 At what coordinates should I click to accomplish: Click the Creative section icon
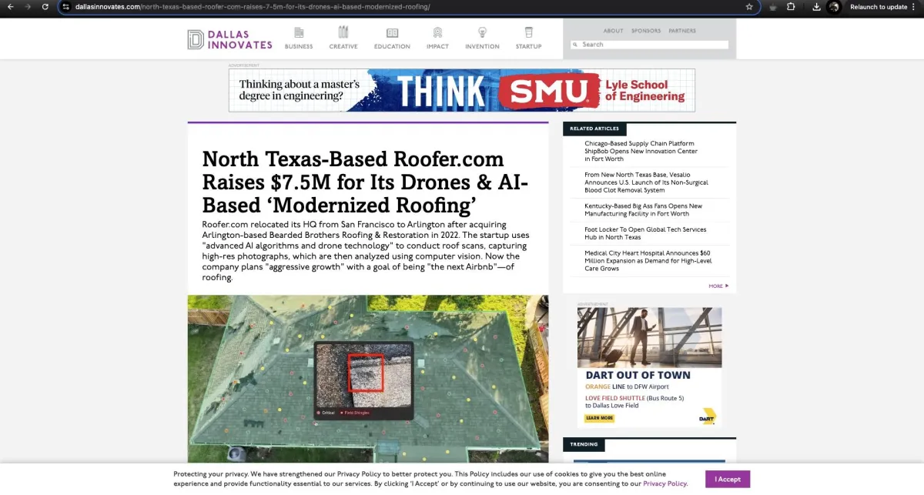(343, 32)
